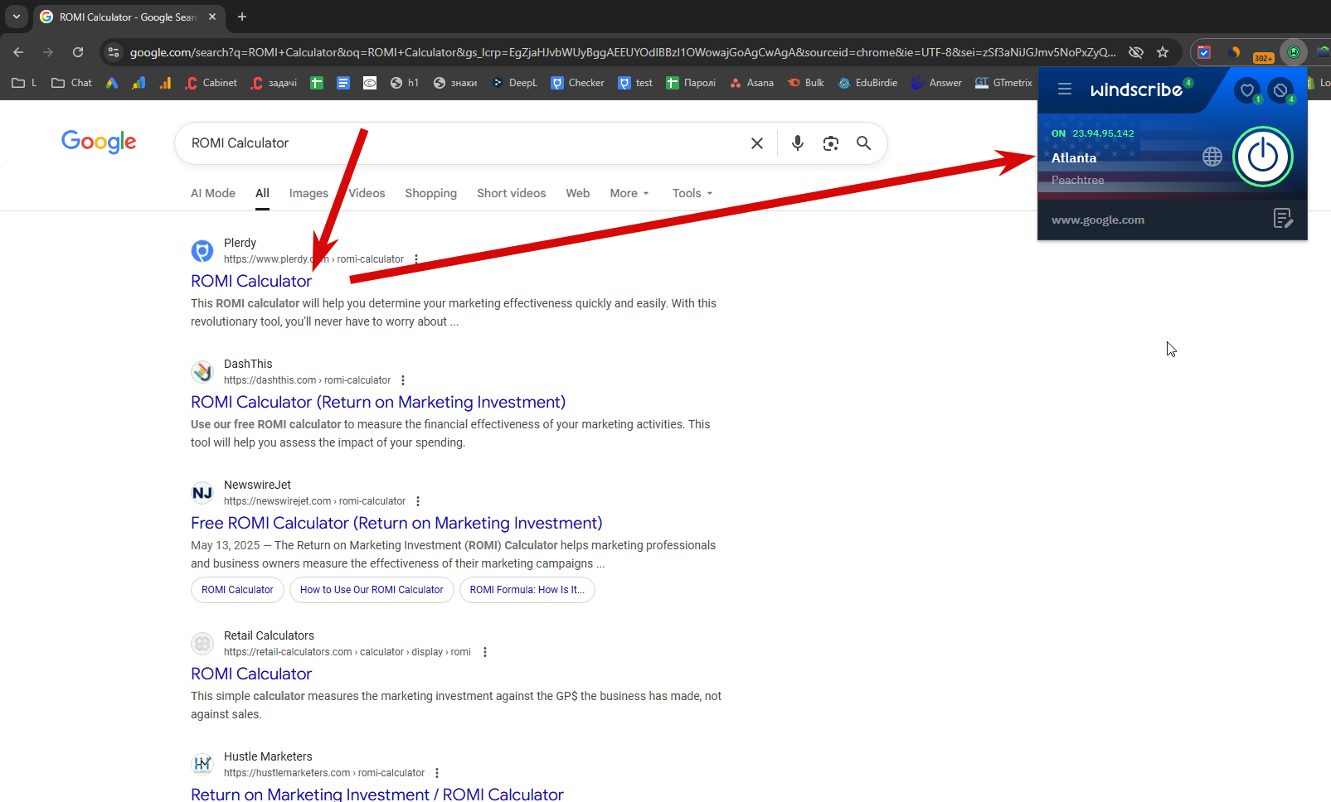
Task: View site information next to the URL
Action: pyautogui.click(x=114, y=52)
